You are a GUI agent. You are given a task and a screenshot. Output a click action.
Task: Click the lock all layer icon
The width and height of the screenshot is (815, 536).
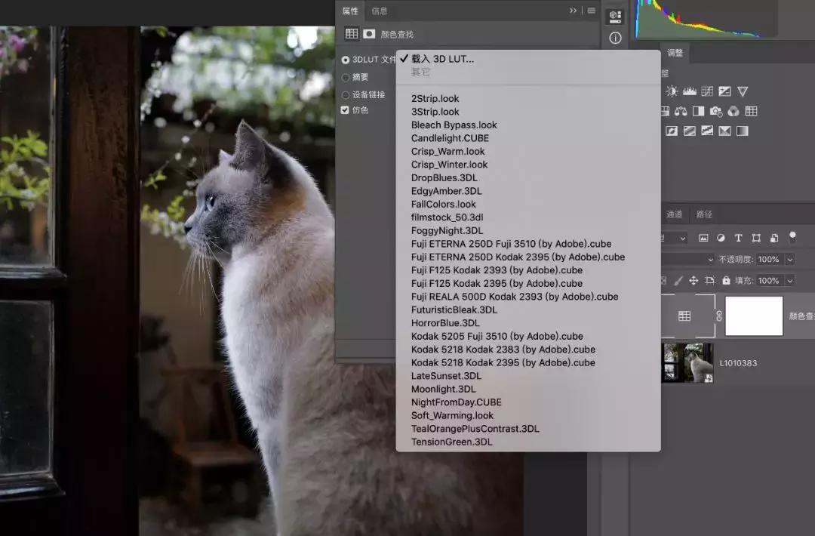[x=726, y=280]
